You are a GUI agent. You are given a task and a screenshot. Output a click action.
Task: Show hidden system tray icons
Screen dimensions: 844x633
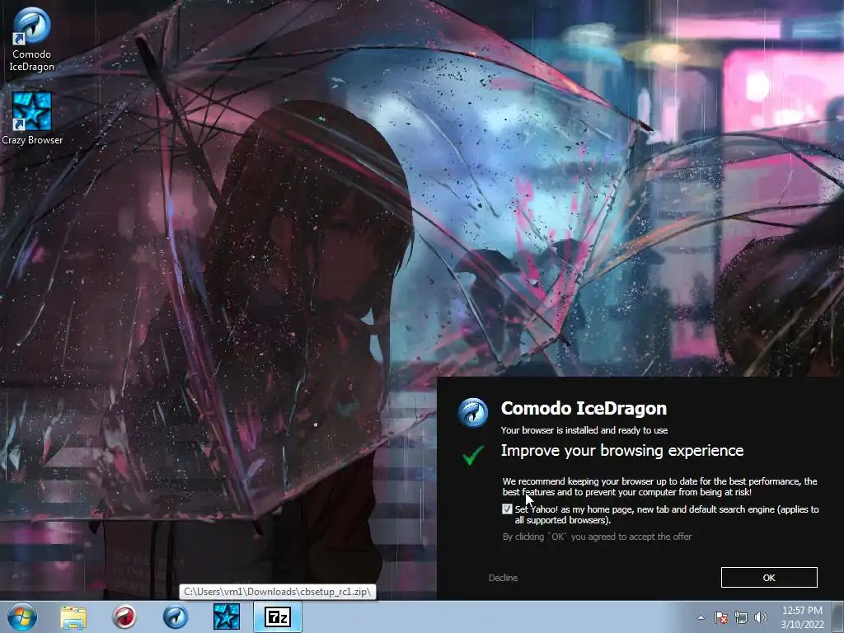701,617
